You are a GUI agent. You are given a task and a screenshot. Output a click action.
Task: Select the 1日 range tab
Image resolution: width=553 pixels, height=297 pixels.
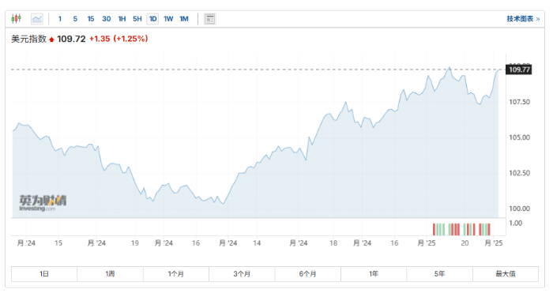(44, 274)
